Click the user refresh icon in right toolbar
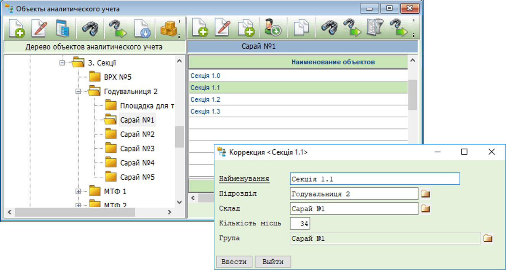This screenshot has height=270, width=506. (272, 29)
